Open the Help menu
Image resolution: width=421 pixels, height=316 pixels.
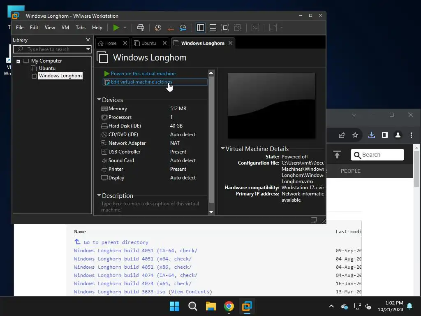97,28
